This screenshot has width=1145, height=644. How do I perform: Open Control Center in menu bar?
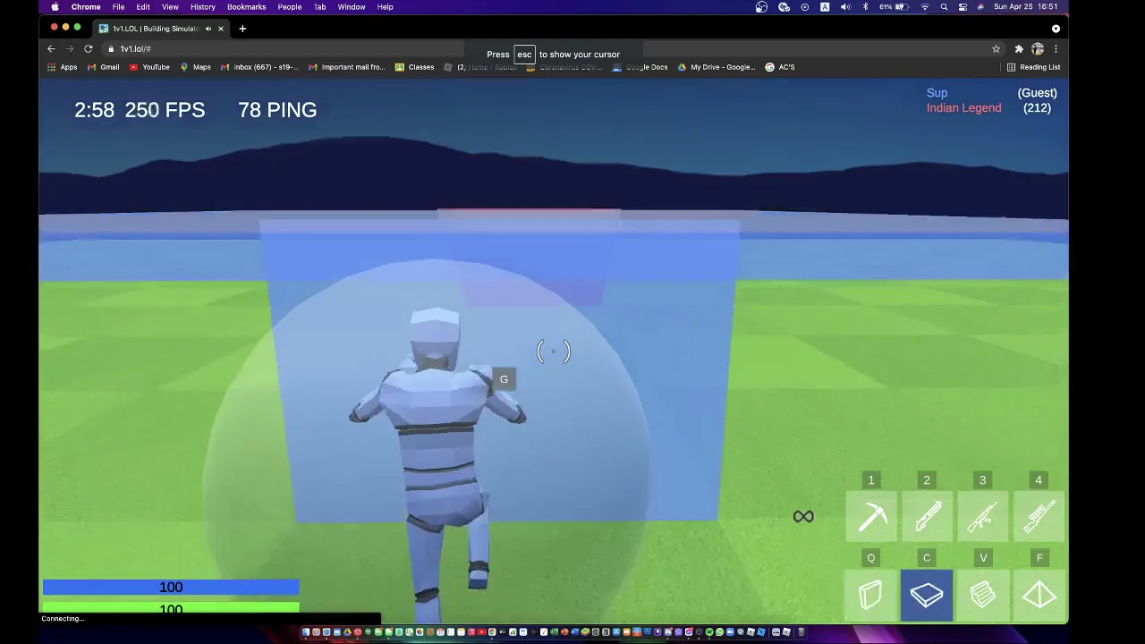tap(963, 7)
